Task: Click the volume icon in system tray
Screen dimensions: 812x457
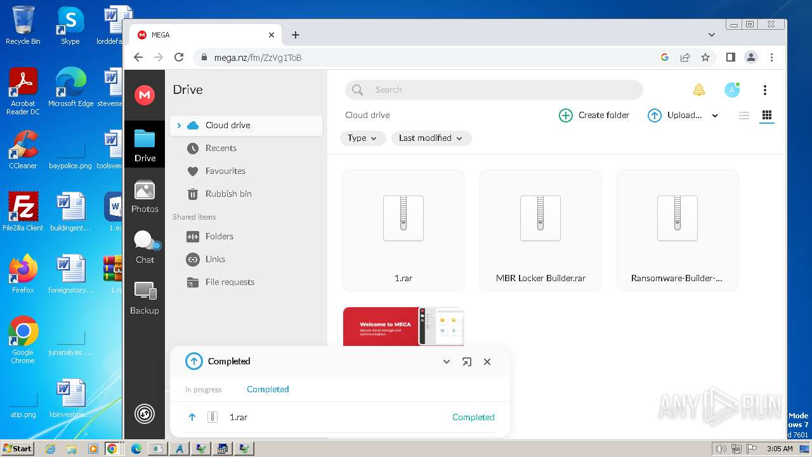Action: (x=721, y=449)
